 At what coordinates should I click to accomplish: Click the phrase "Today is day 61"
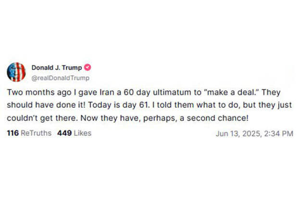coord(118,105)
